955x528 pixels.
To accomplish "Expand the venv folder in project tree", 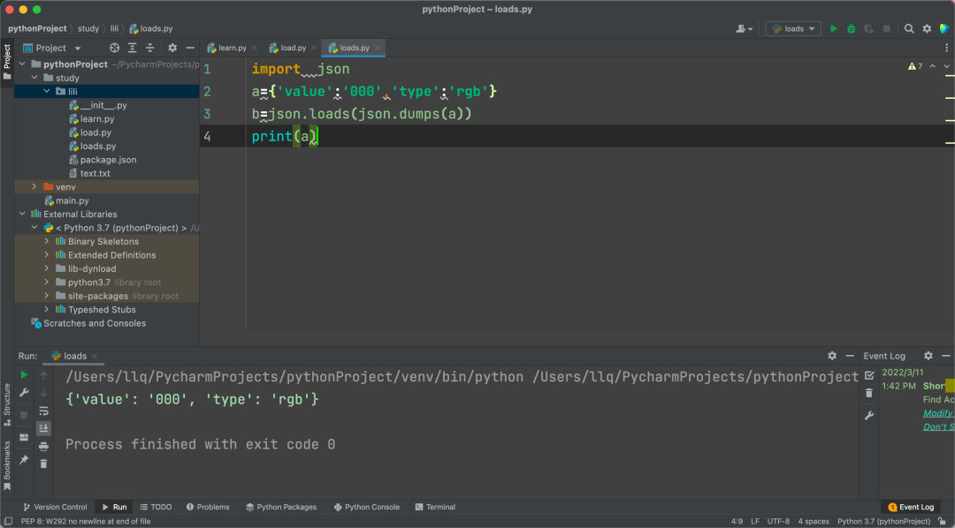I will pos(34,187).
